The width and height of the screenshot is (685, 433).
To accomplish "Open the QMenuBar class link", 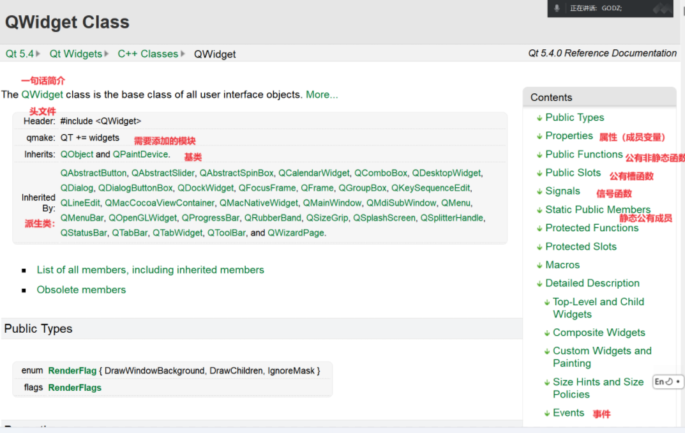I will pos(82,218).
